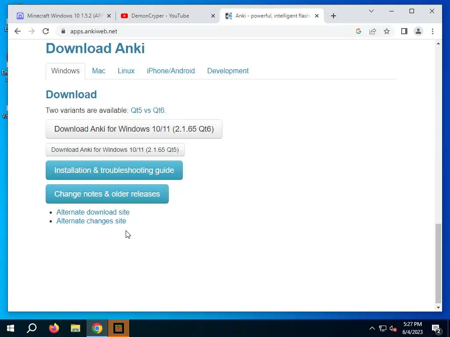Open the iPhone/Android tab
The width and height of the screenshot is (450, 337).
click(171, 71)
